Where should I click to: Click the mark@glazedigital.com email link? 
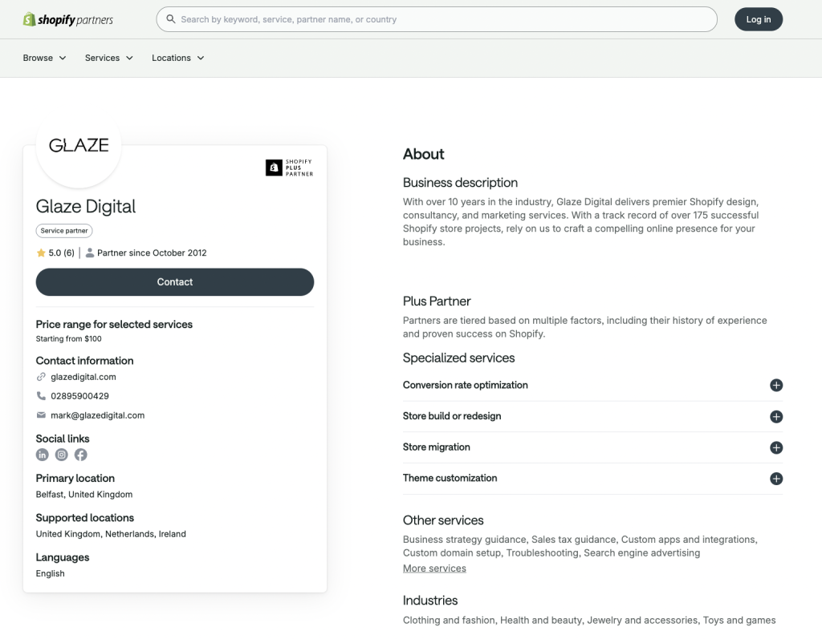point(97,415)
